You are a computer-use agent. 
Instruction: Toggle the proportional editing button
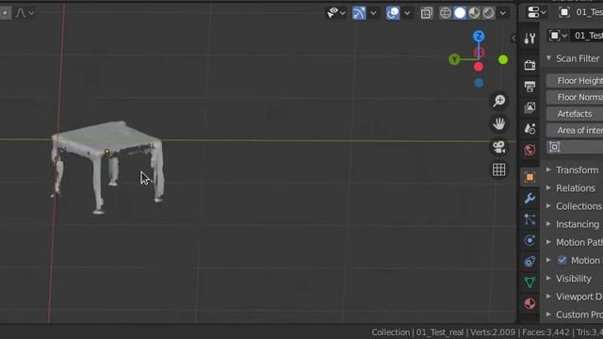[x=5, y=13]
